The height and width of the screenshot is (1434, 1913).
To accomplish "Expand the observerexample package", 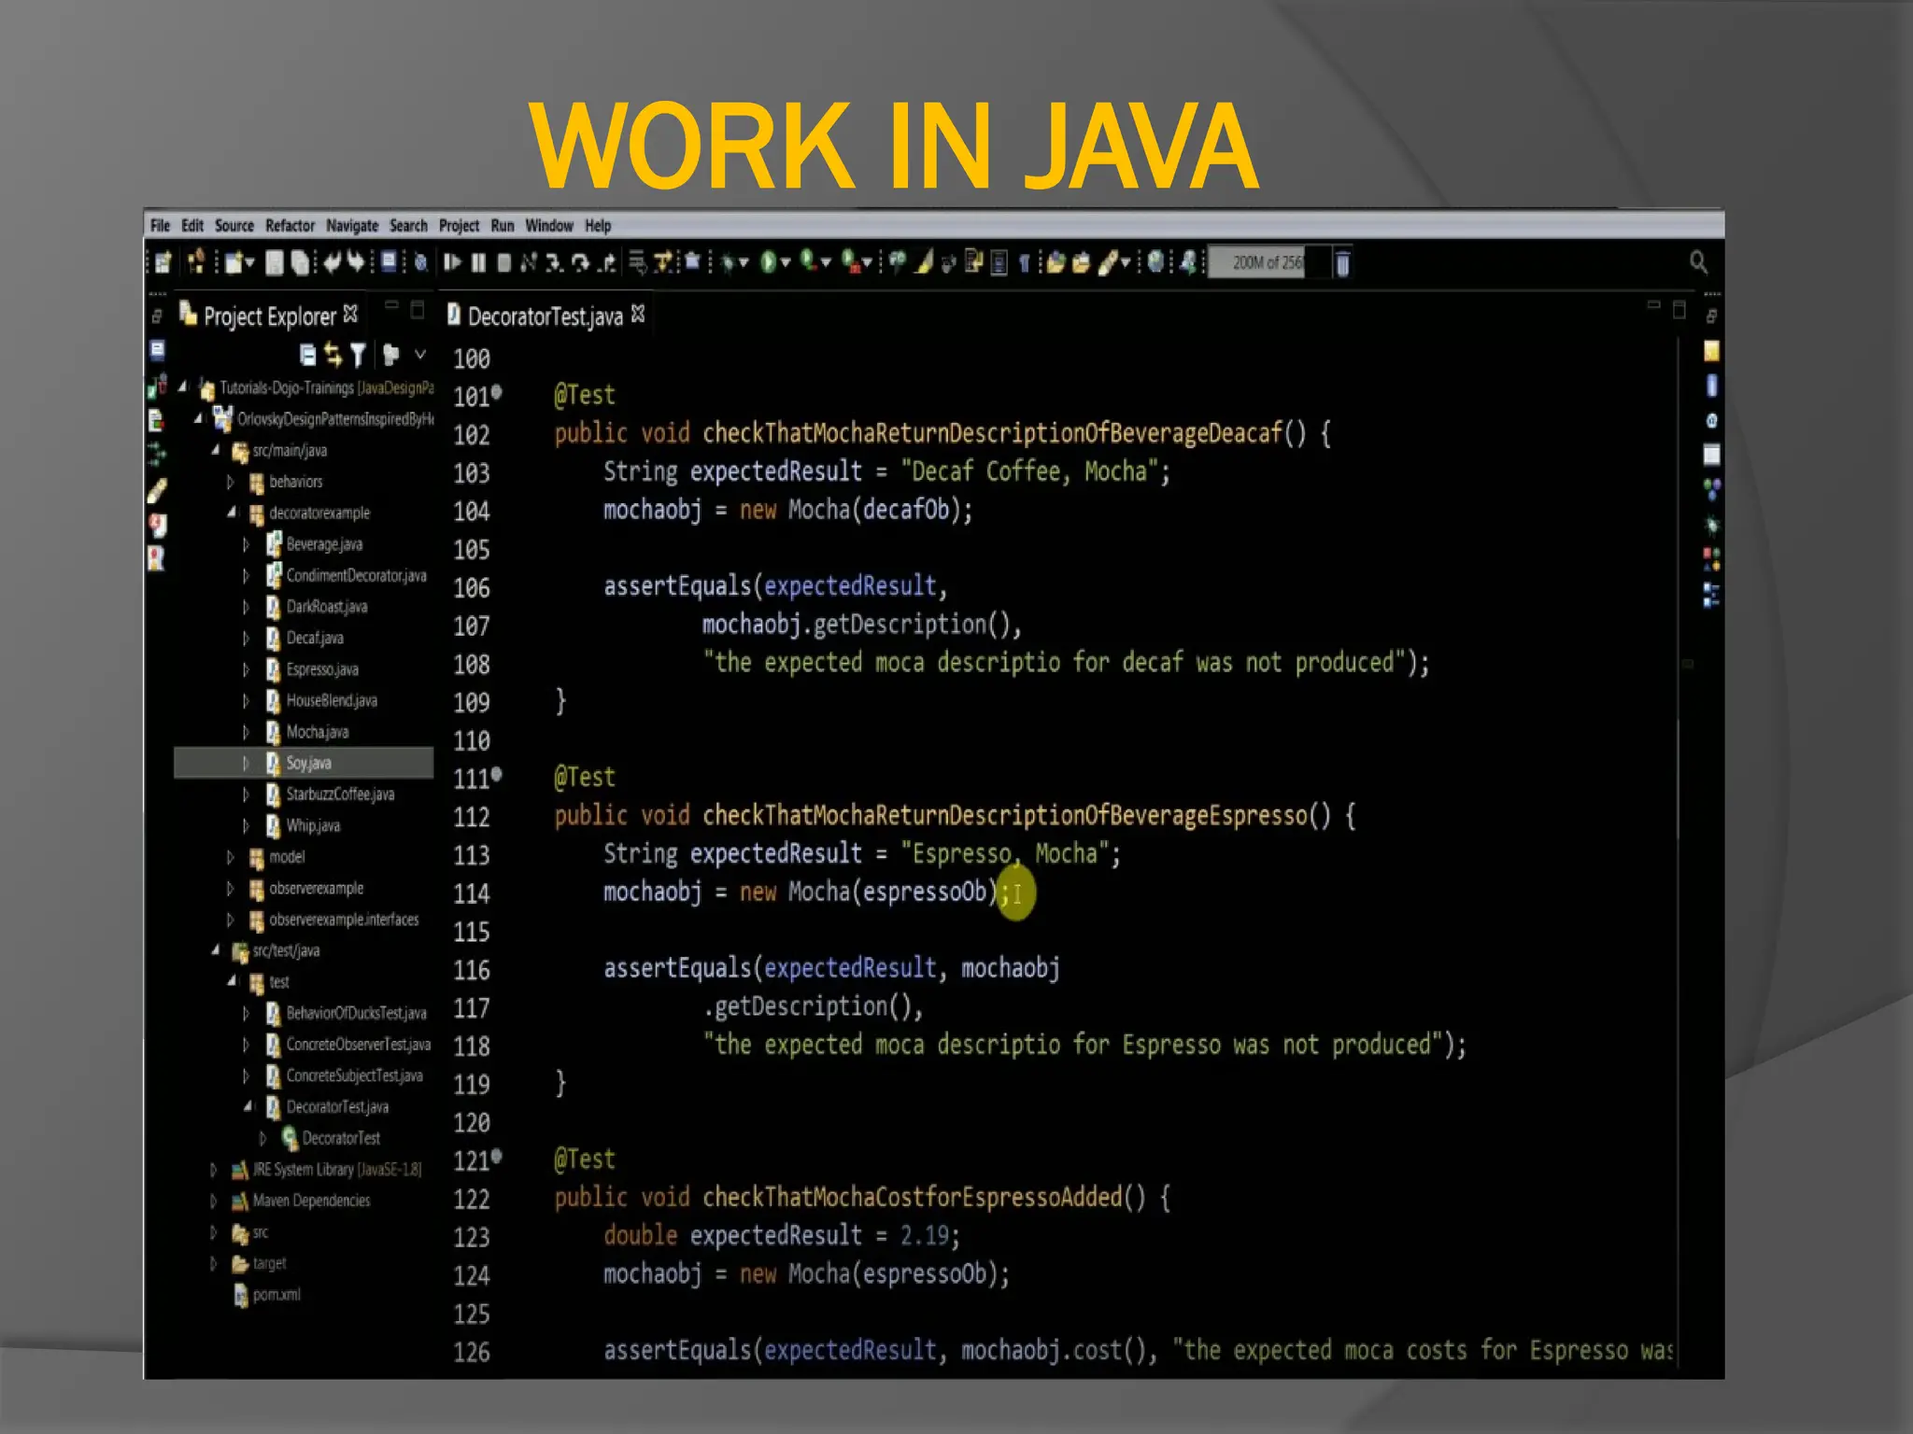I will [231, 888].
